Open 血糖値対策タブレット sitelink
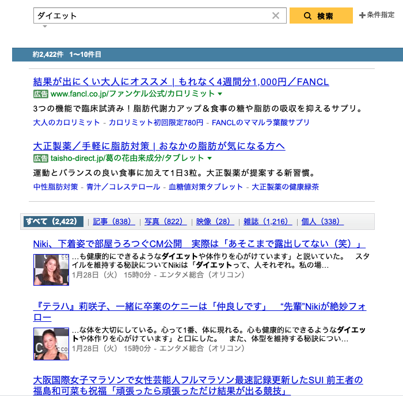Image resolution: width=403 pixels, height=396 pixels. pos(206,187)
